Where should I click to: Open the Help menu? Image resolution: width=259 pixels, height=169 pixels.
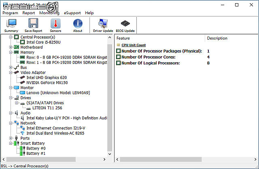[x=89, y=13]
